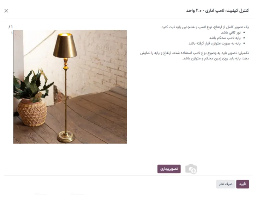
Task: Discard the check with صرف نظر
Action: 226,184
